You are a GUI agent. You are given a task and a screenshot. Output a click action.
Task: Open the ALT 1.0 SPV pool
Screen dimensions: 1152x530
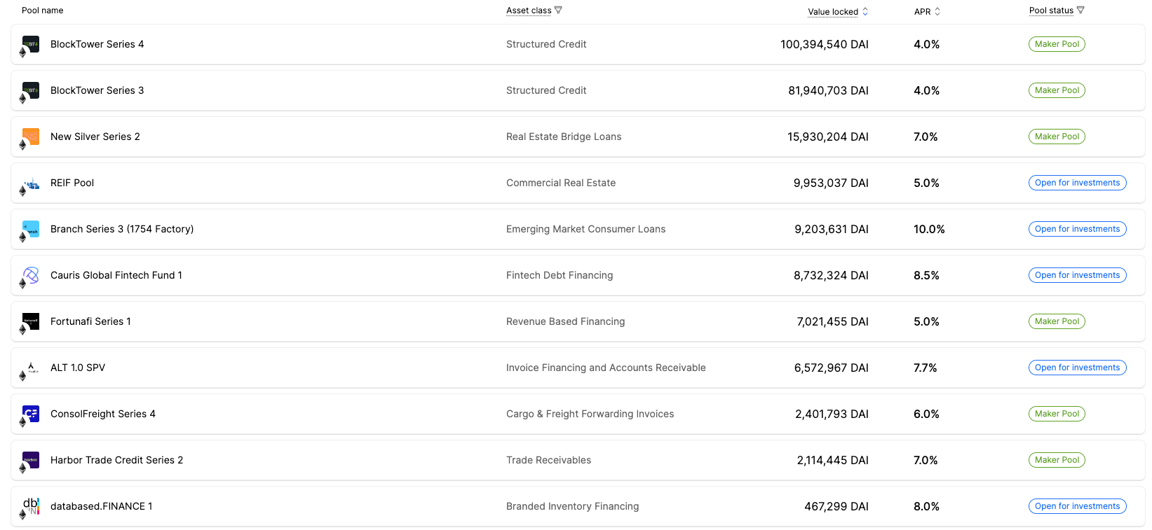pos(78,368)
